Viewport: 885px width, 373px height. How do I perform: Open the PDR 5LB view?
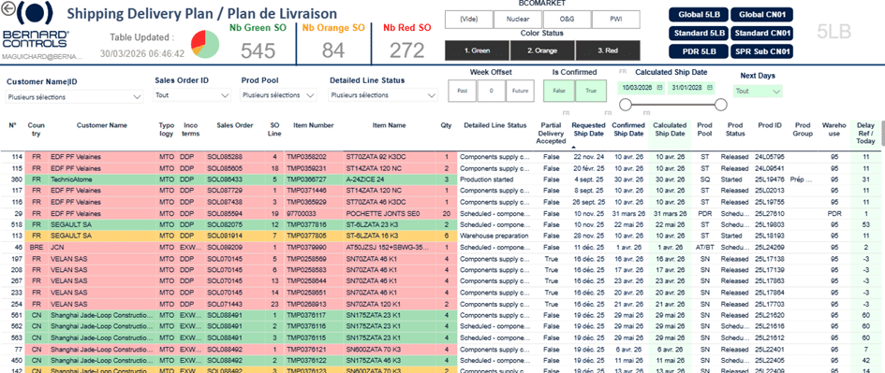coord(699,51)
